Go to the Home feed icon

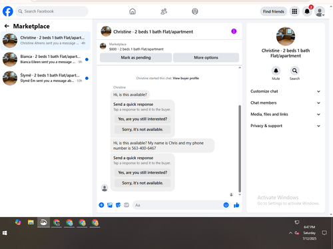(x=133, y=11)
